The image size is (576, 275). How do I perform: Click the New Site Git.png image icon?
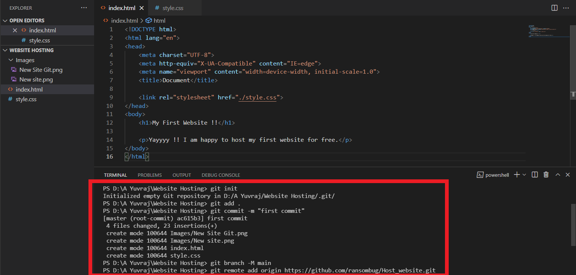click(13, 70)
